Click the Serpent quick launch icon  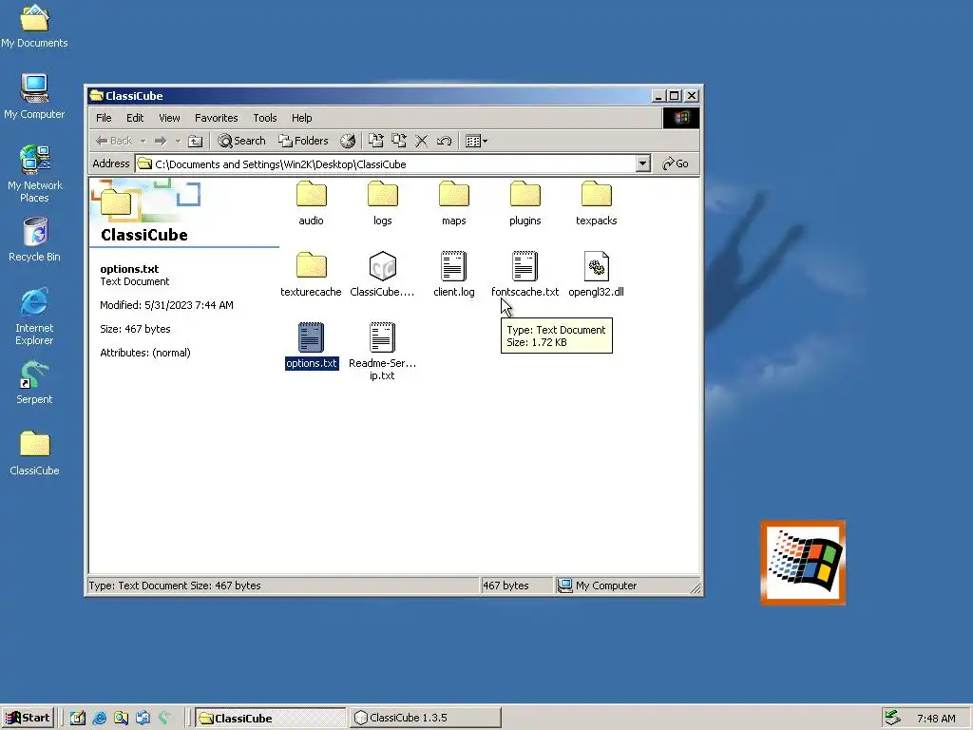(x=164, y=718)
